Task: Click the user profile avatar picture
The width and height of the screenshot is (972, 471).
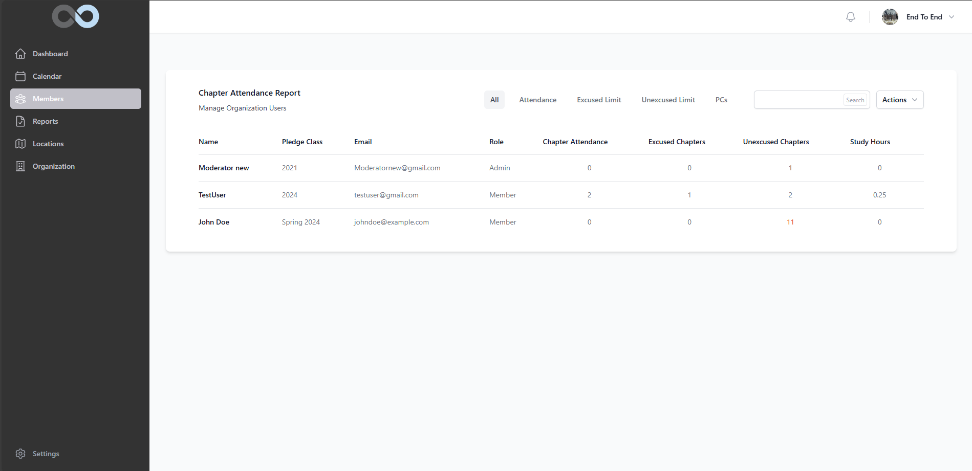Action: click(890, 17)
